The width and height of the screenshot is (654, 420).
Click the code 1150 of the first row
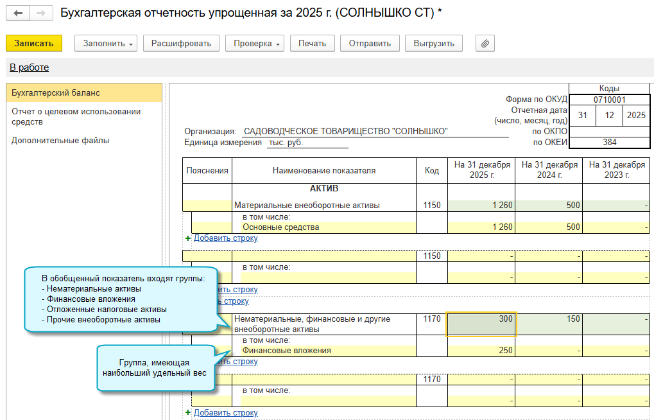point(432,205)
